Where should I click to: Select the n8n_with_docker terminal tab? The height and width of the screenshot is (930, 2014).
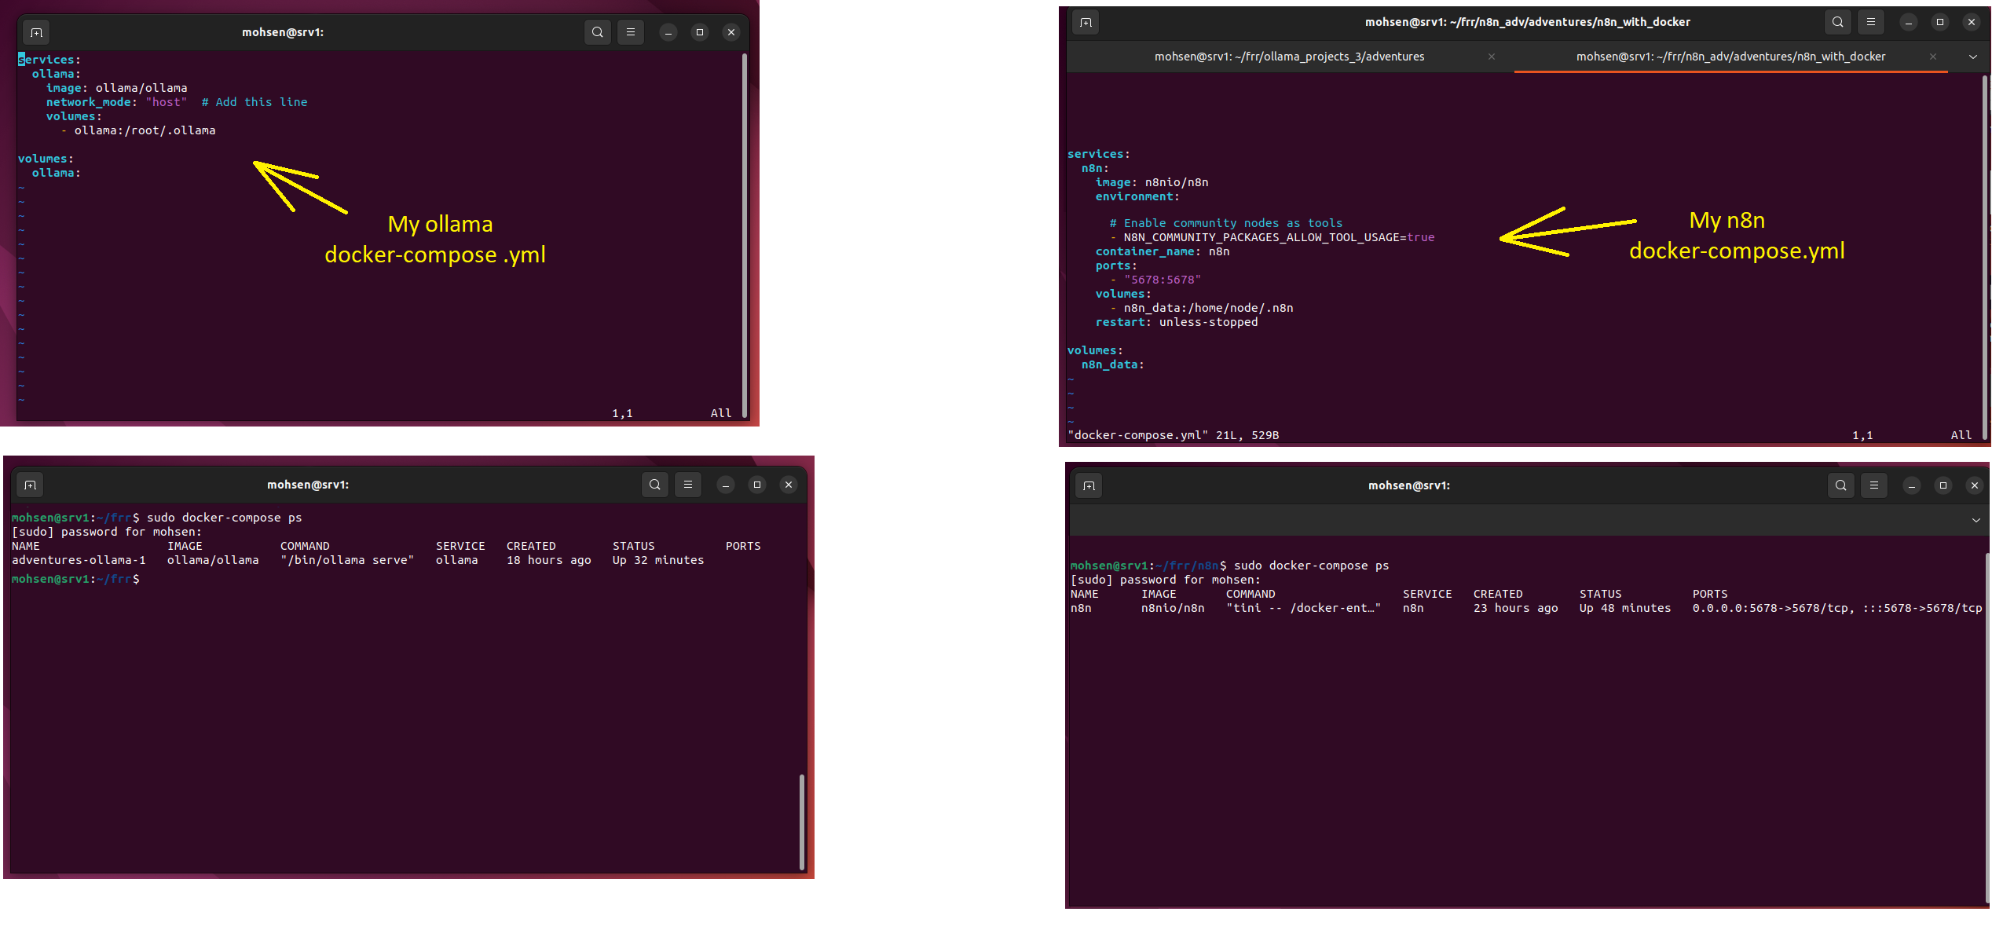1730,57
